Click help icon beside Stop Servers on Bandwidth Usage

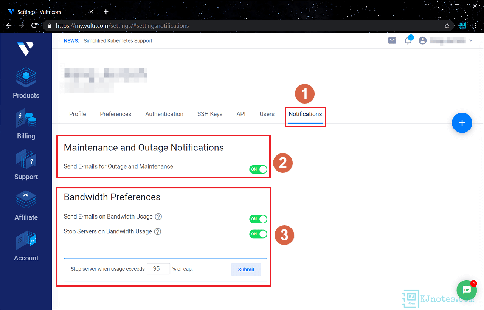[x=158, y=231]
